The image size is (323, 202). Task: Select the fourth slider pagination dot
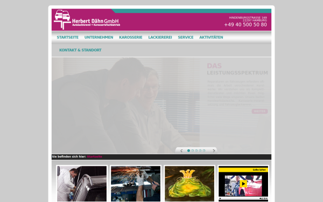(x=200, y=151)
